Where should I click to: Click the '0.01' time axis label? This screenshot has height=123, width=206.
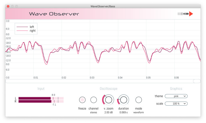[36, 77]
